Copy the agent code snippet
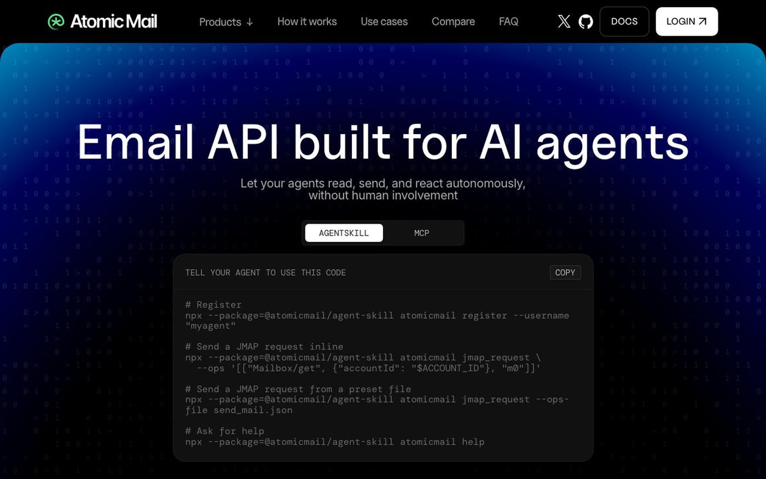Screen dimensions: 766x479 565,273
